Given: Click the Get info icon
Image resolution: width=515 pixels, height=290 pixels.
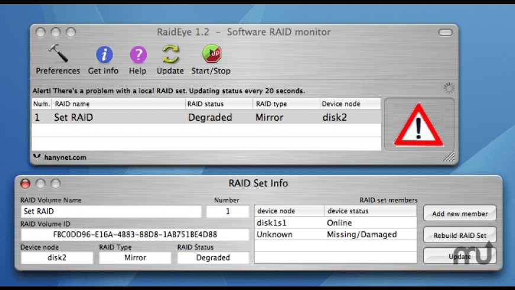Looking at the screenshot, I should (x=104, y=56).
